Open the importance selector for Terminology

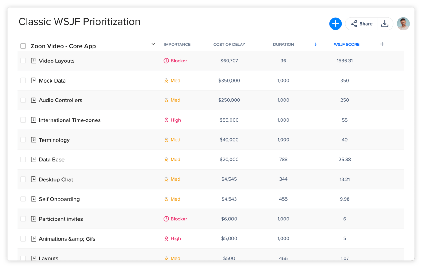(x=172, y=140)
